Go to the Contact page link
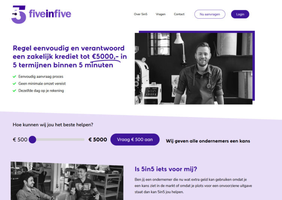This screenshot has height=200, width=282. pyautogui.click(x=179, y=14)
